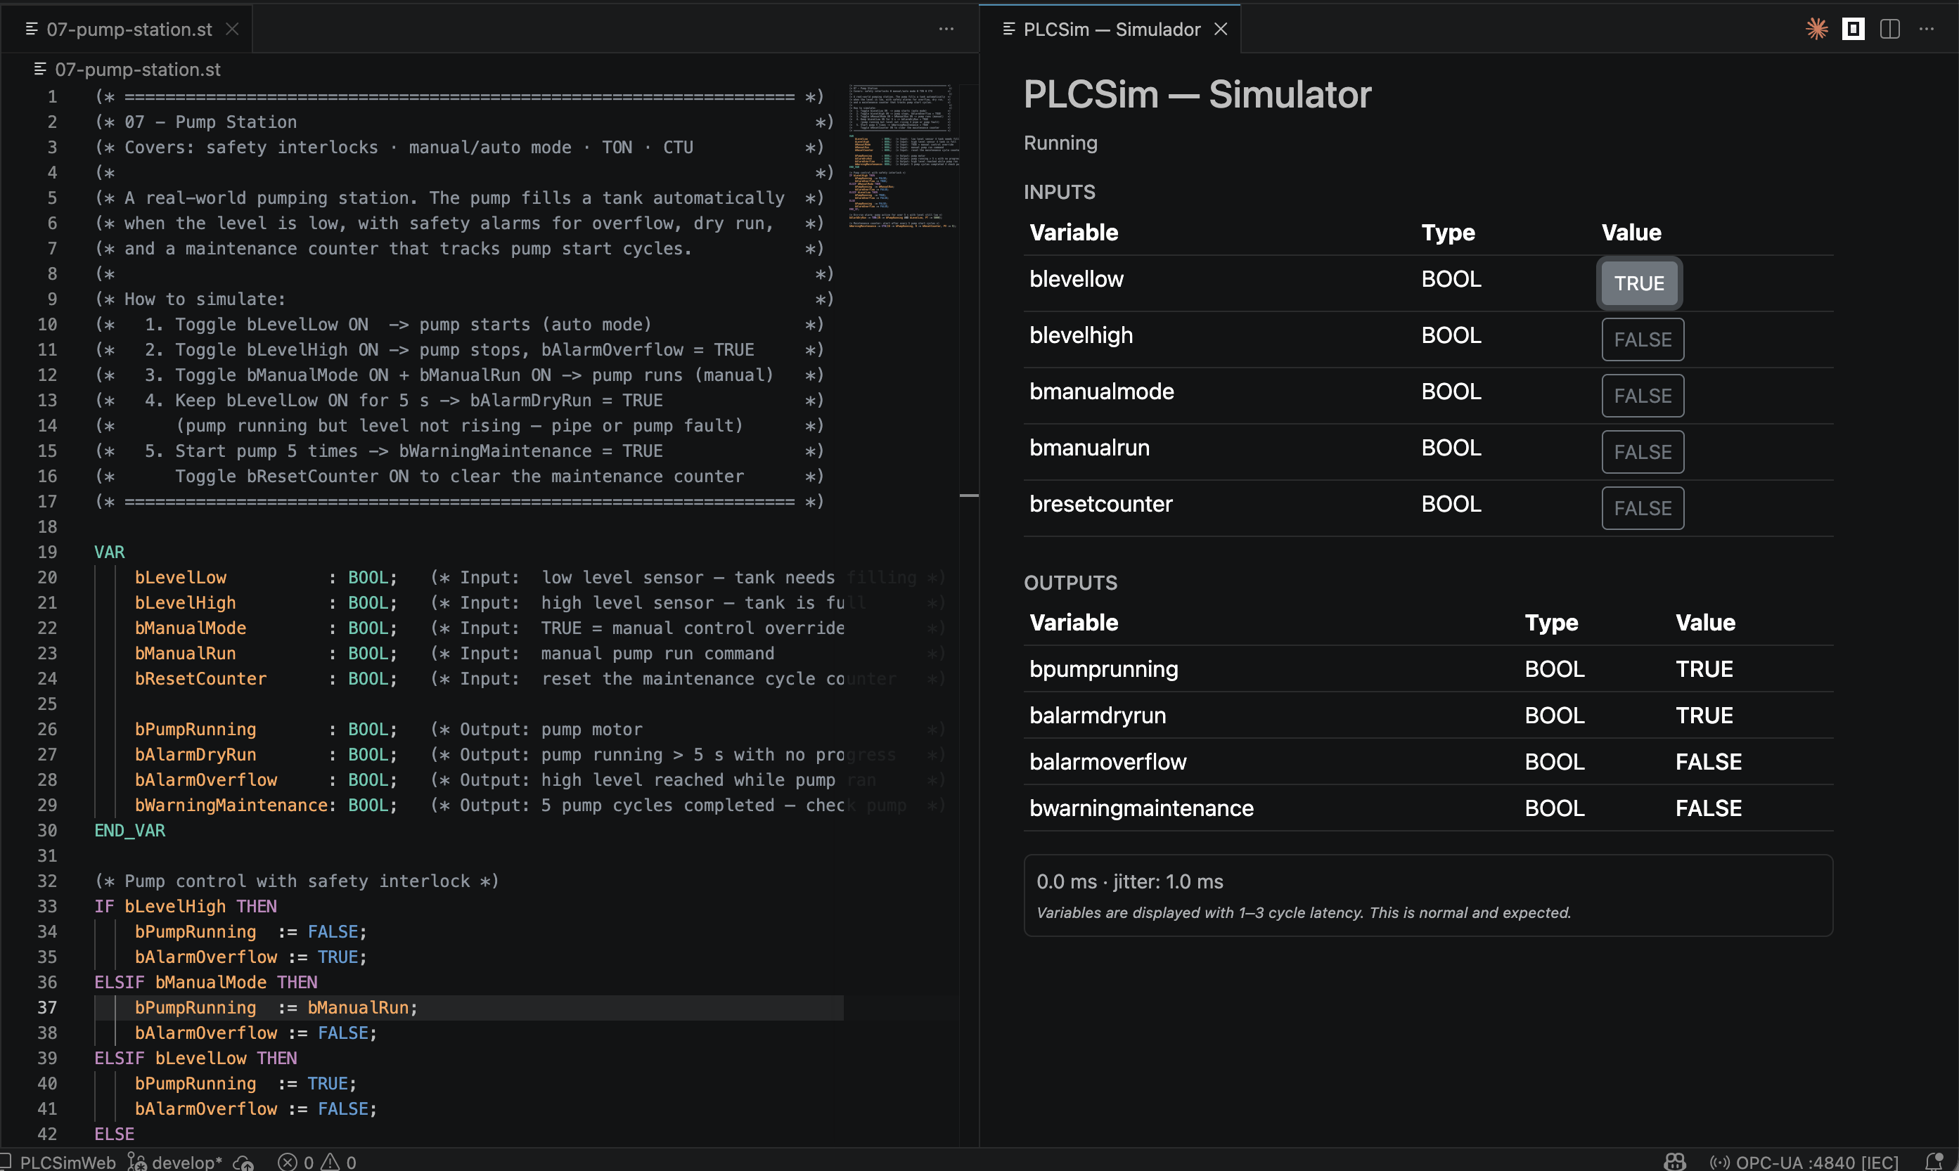Open warnings count in status bar

click(x=340, y=1162)
